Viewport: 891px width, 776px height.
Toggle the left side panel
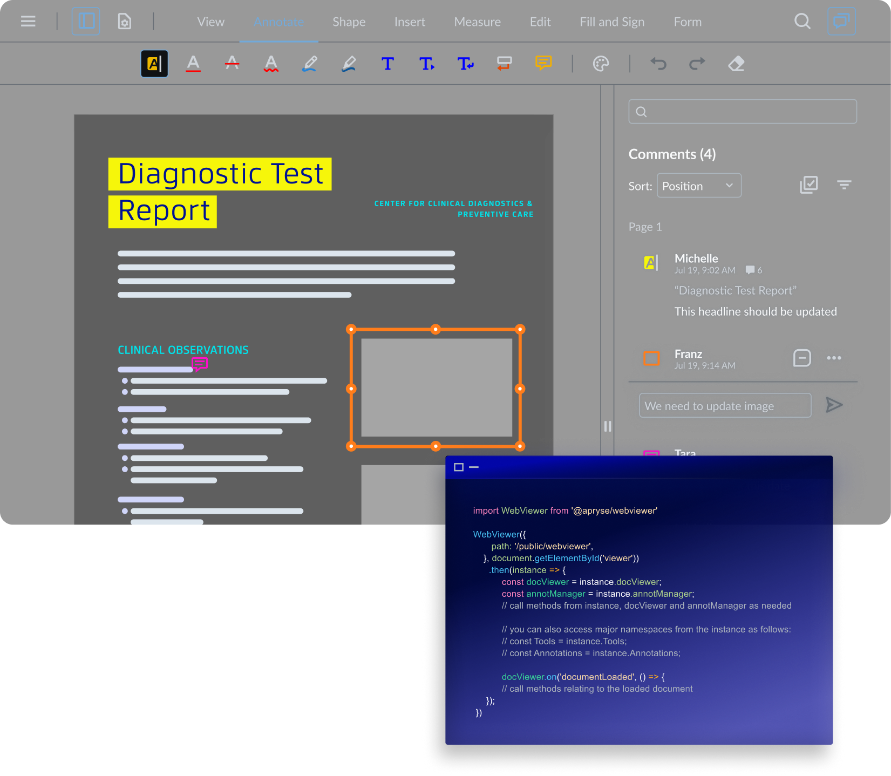pyautogui.click(x=86, y=22)
